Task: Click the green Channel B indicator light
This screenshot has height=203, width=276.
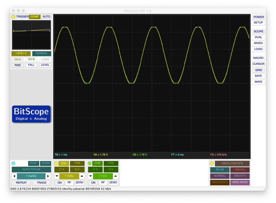Action: [x=90, y=163]
